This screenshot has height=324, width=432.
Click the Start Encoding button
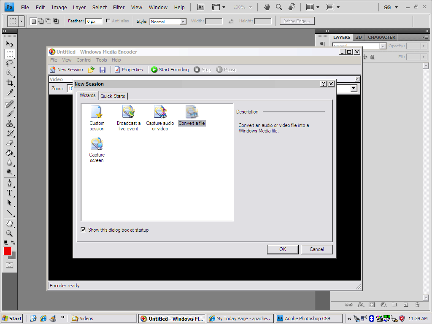(x=170, y=70)
